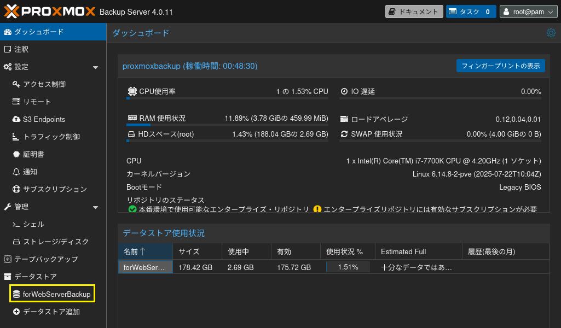The width and height of the screenshot is (561, 328).
Task: Click the server icon beside リモート
Action: coord(16,102)
